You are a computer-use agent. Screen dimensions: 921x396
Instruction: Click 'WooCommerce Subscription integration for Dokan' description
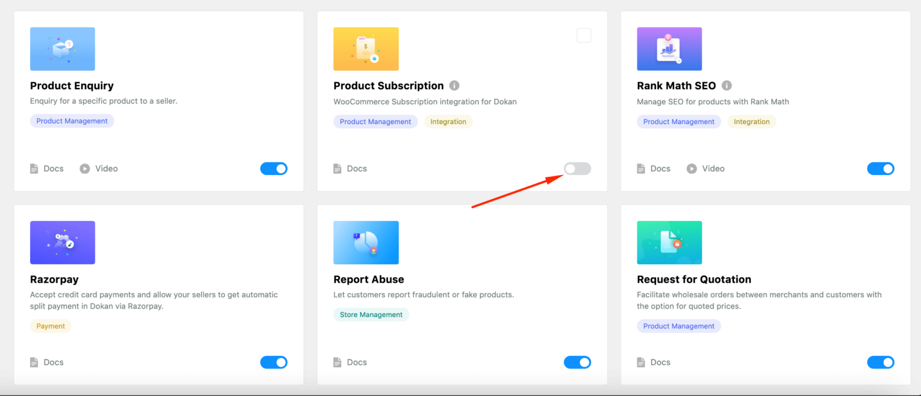pyautogui.click(x=425, y=102)
